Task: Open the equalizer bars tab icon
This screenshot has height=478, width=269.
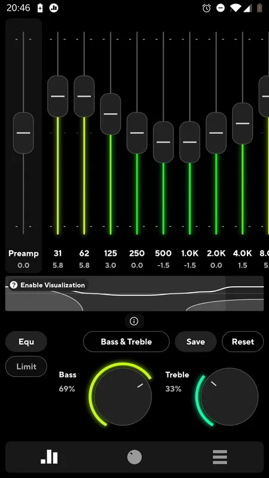Action: point(49,457)
